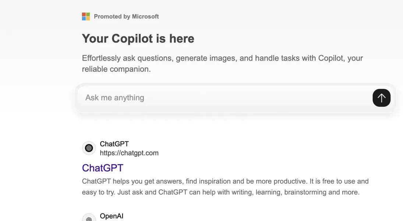The image size is (403, 221).
Task: Click the Microsoft four-color logo
Action: point(86,17)
